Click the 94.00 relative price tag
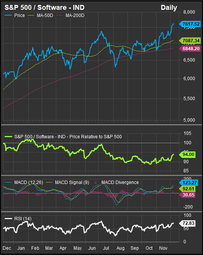 pyautogui.click(x=187, y=155)
